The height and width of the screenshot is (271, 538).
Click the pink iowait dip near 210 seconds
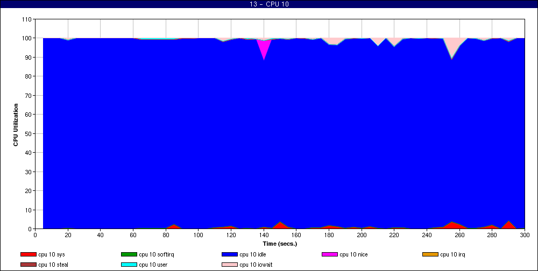(378, 41)
